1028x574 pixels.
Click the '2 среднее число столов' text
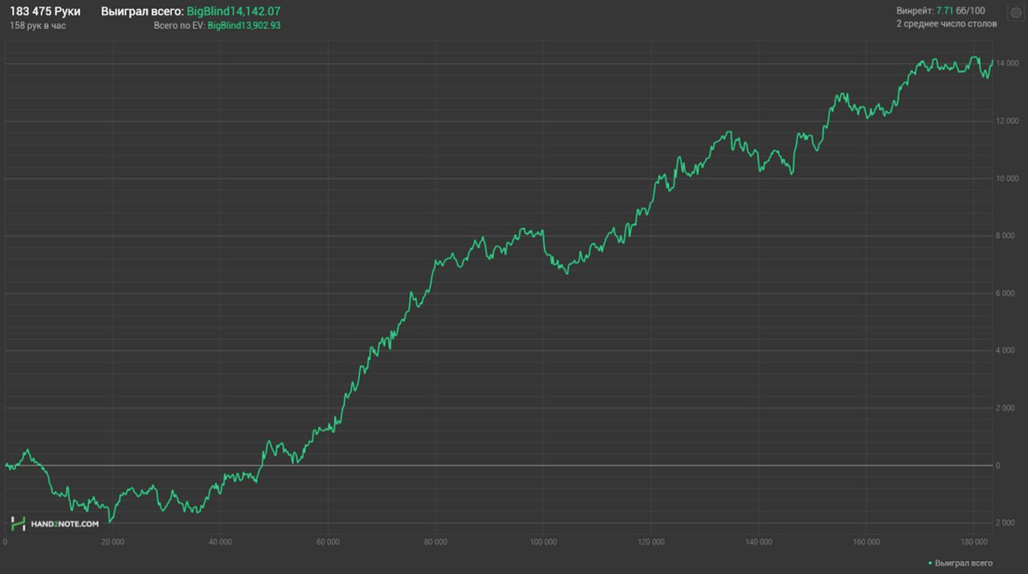pyautogui.click(x=946, y=24)
